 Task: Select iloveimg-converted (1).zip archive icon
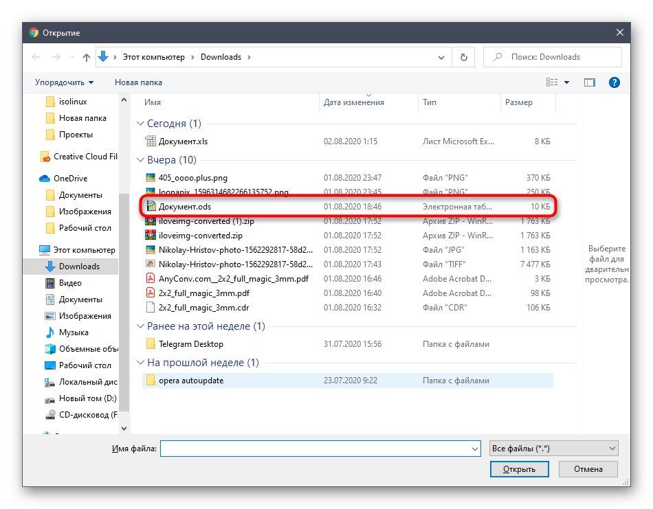(x=151, y=221)
